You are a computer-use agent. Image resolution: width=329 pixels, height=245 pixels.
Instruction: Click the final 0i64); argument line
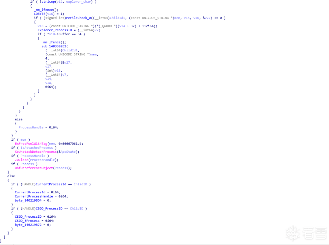[51, 87]
